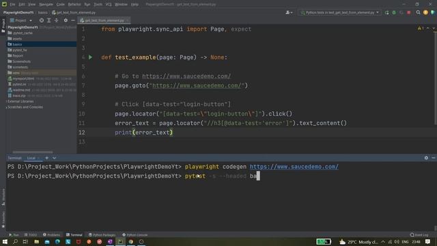This screenshot has width=437, height=246.
Task: Open the Problems tool window tab
Action: click(x=52, y=235)
